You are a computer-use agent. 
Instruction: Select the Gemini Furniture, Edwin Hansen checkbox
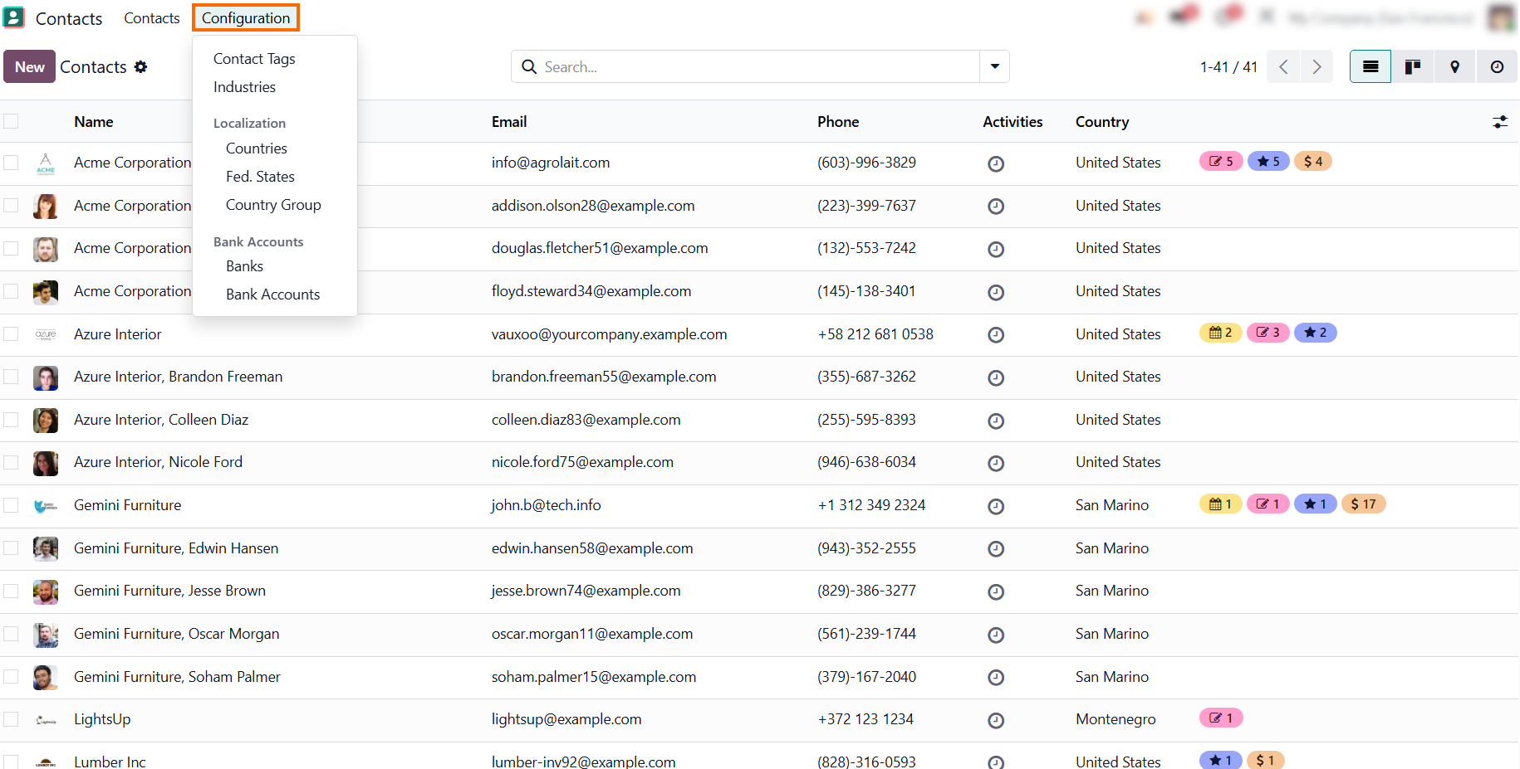[11, 548]
